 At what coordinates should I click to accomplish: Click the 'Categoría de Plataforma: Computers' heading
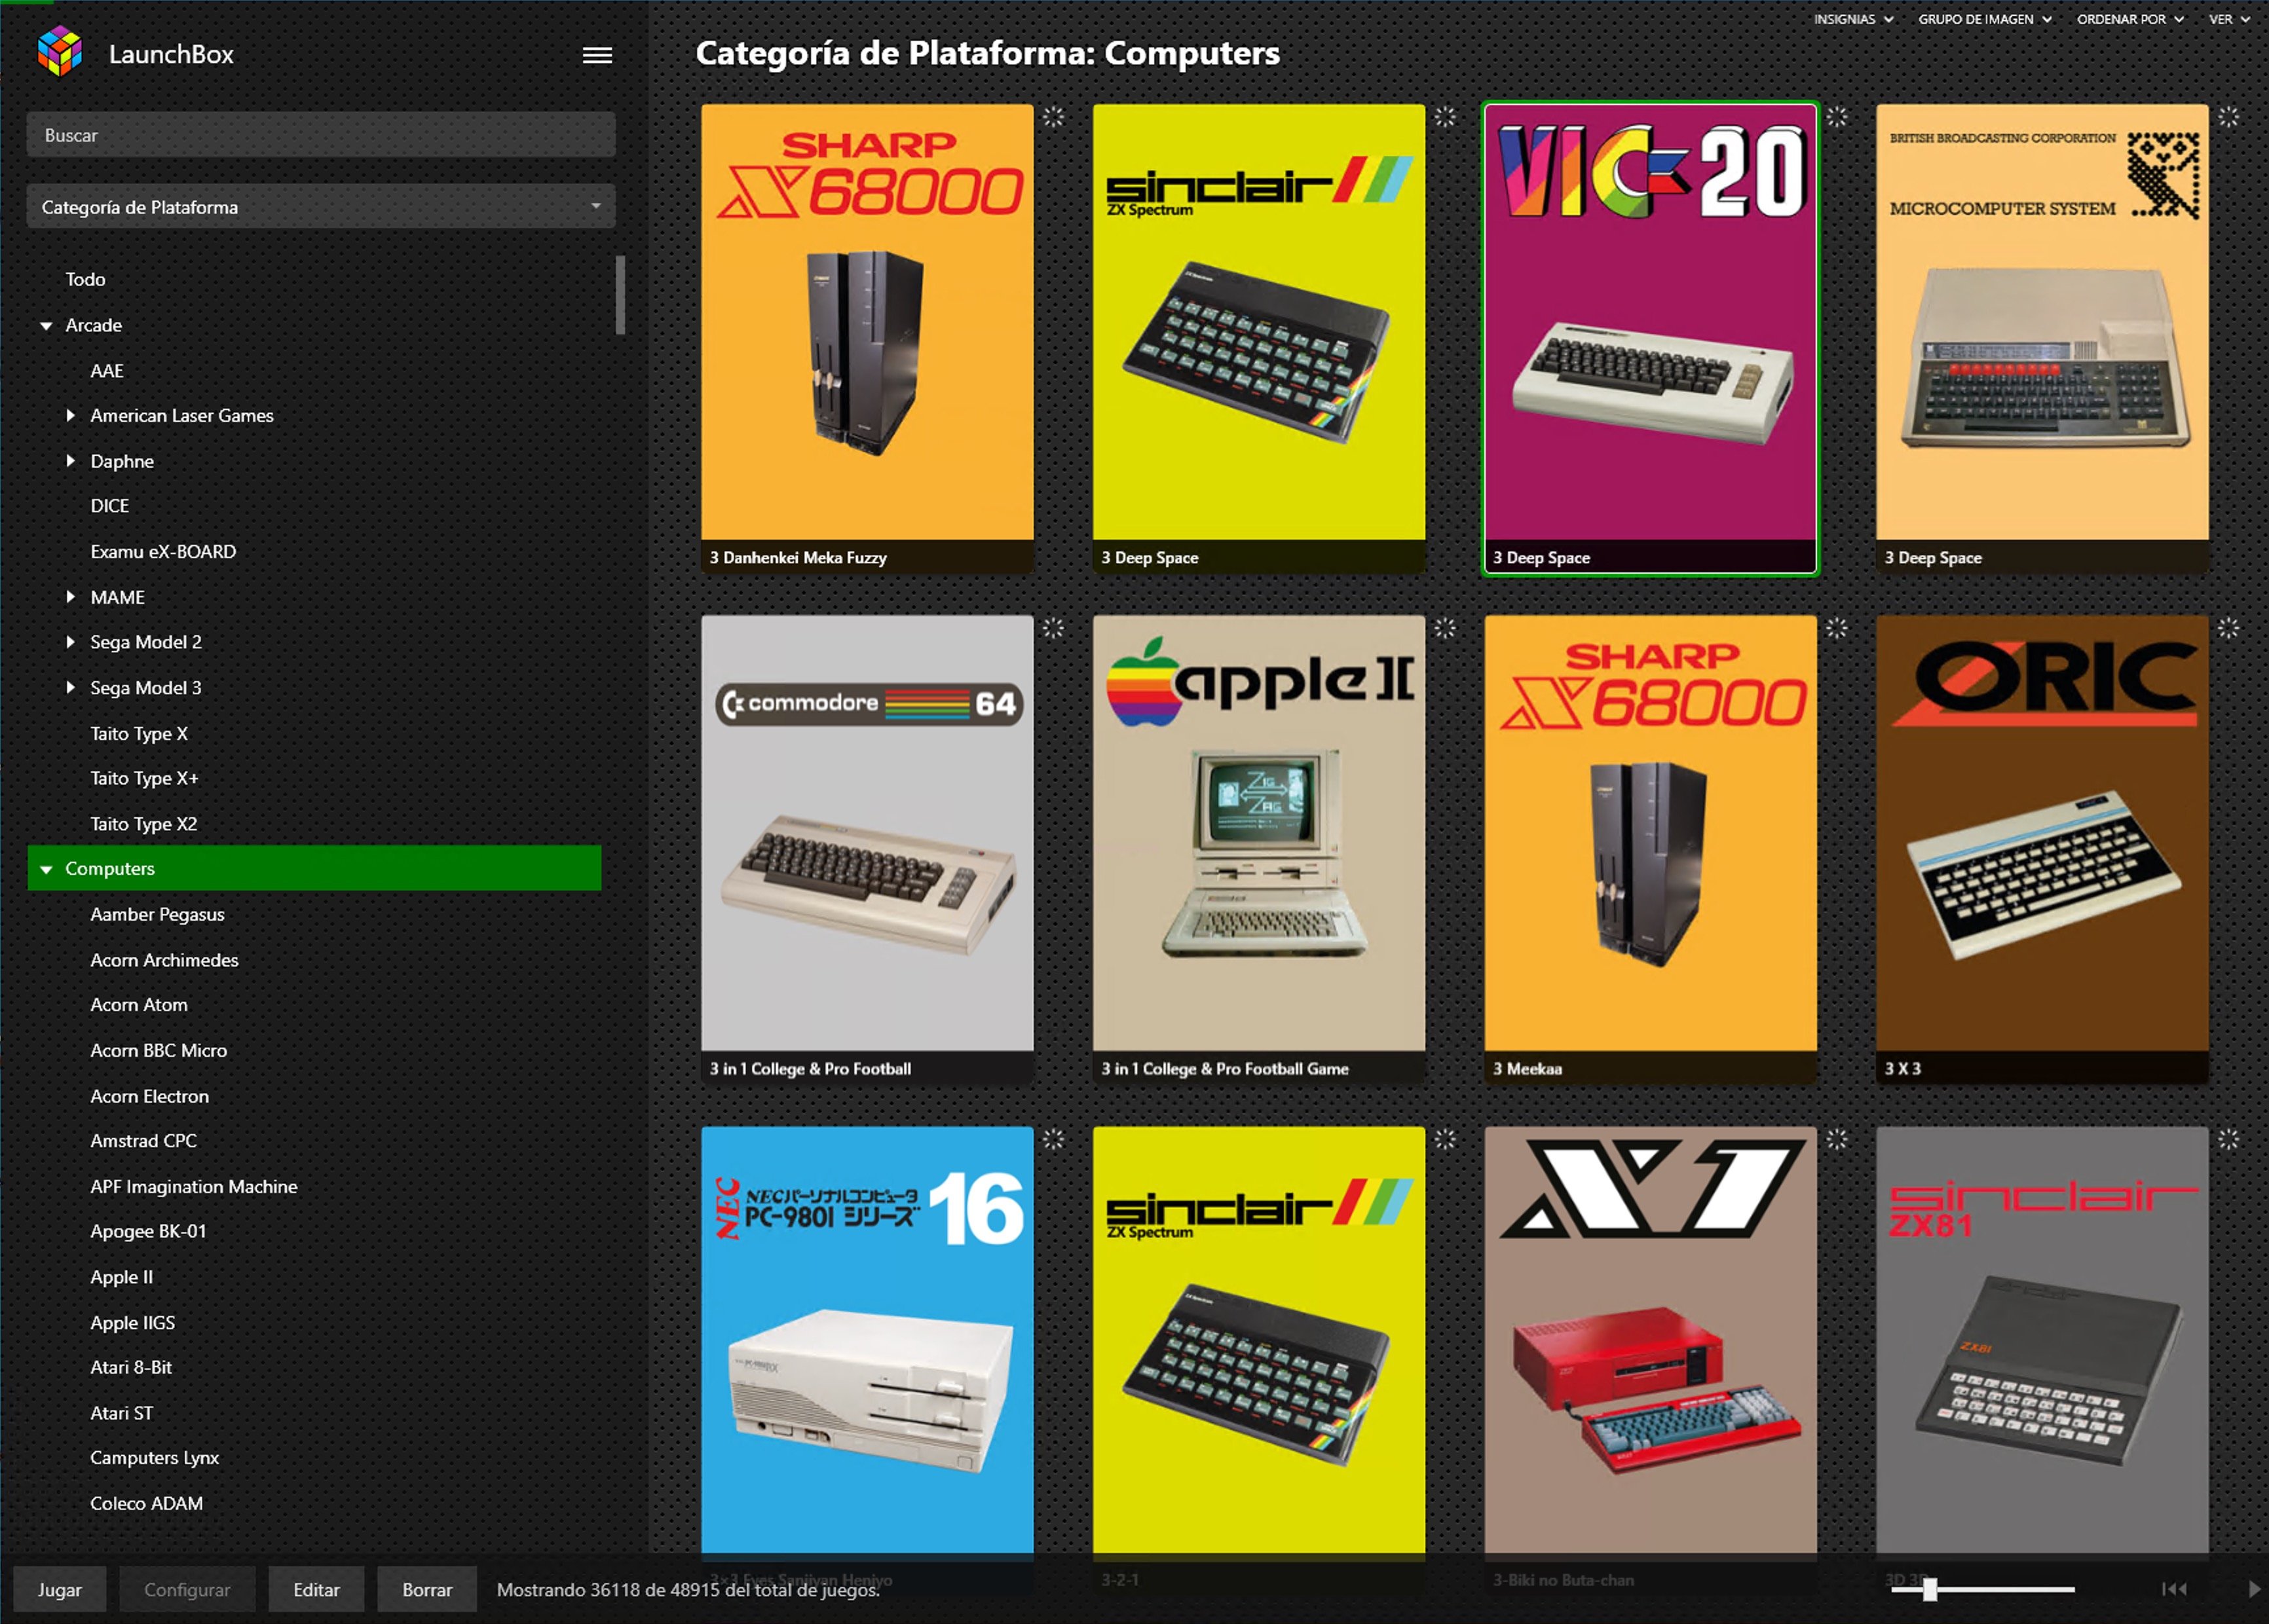987,53
